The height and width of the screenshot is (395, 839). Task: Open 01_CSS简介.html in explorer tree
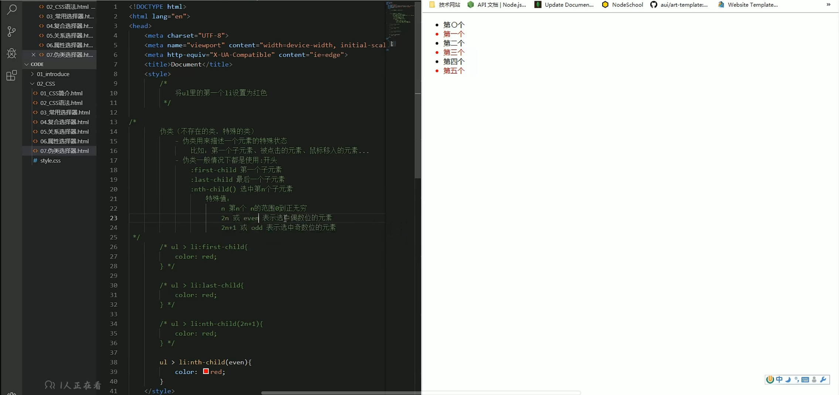click(59, 93)
